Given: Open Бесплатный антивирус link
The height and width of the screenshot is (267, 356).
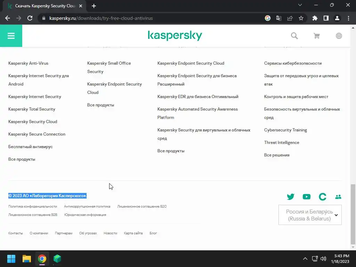Looking at the screenshot, I should click(31, 147).
